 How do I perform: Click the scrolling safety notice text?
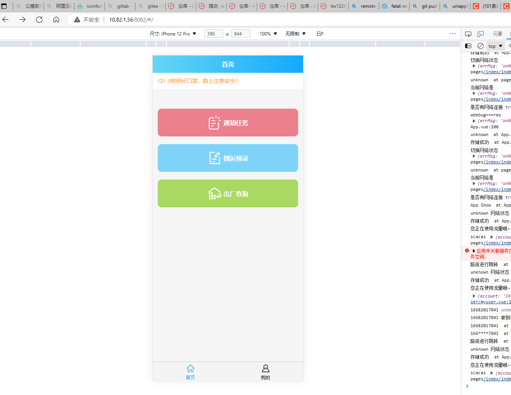click(203, 81)
